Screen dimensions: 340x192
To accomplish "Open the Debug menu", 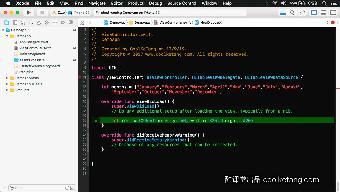I will [x=155, y=3].
